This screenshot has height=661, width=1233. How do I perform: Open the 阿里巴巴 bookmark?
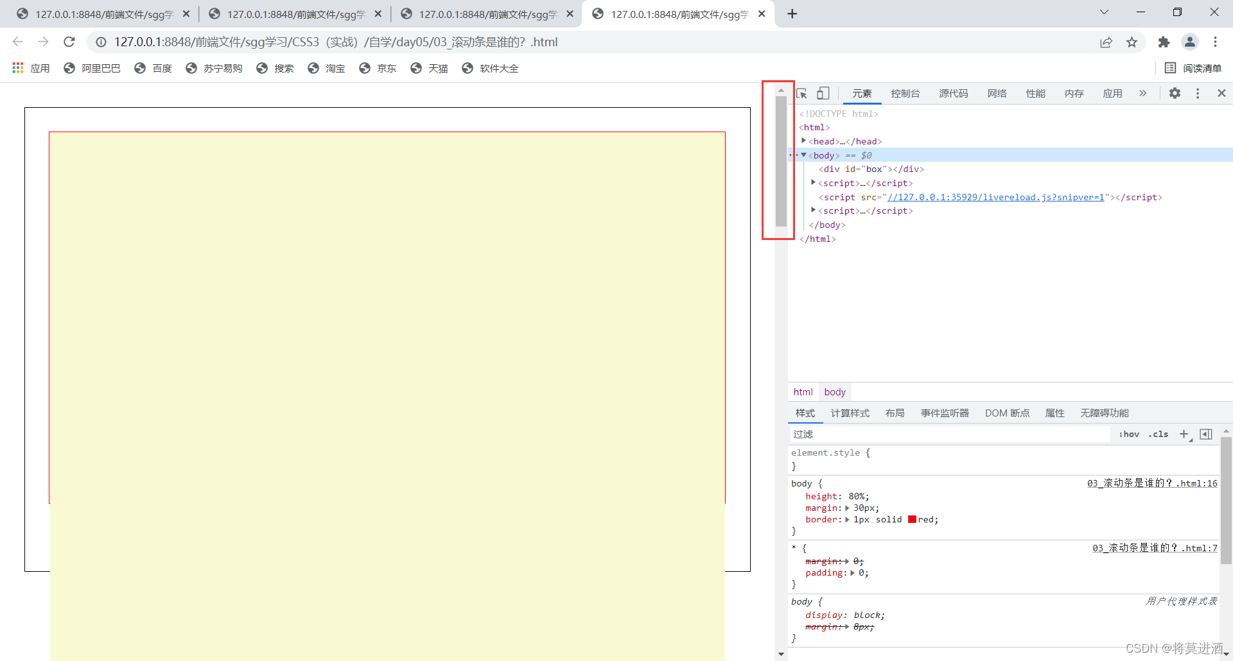click(92, 68)
